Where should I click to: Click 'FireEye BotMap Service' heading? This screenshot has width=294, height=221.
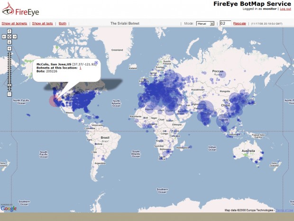(x=252, y=4)
